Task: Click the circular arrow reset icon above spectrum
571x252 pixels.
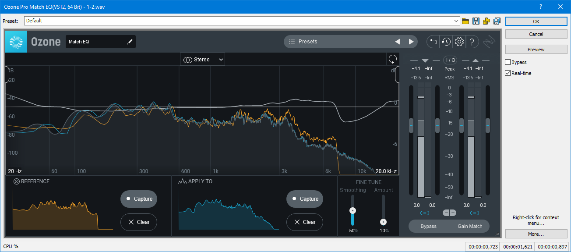Action: point(392,59)
